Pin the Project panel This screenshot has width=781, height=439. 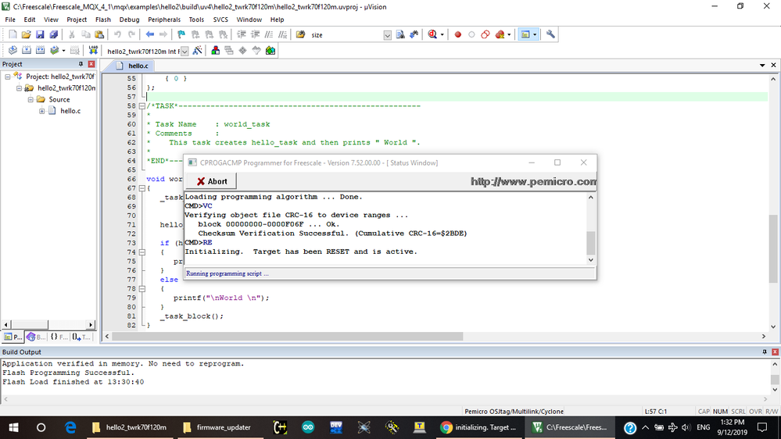[81, 64]
